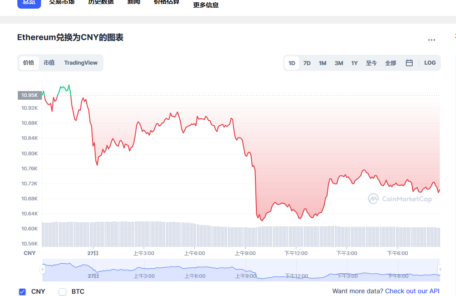
Task: Grab the left range slider handle
Action: [42, 270]
